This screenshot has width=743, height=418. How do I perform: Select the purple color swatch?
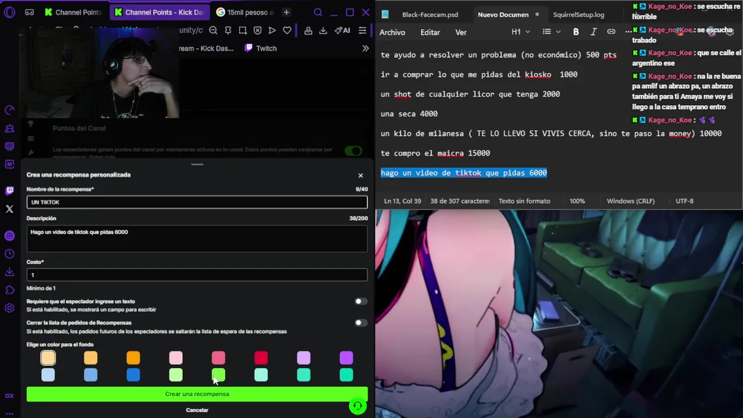point(346,358)
